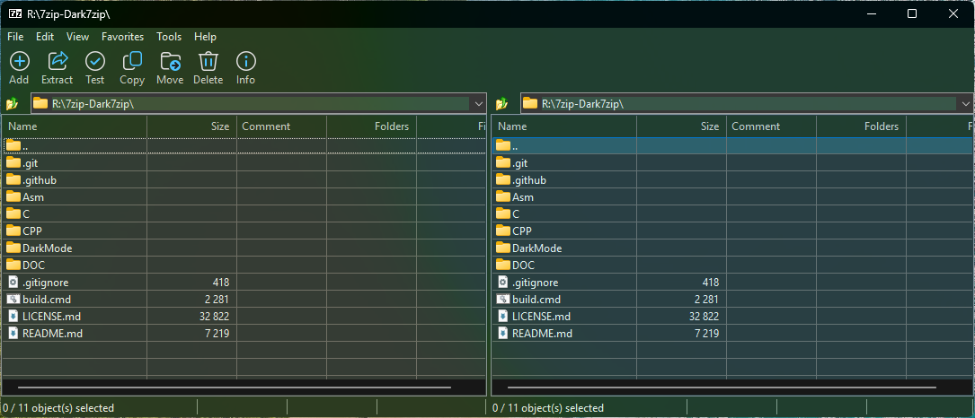Click the parent '..' folder icon in right panel
This screenshot has height=418, width=975.
coord(503,145)
